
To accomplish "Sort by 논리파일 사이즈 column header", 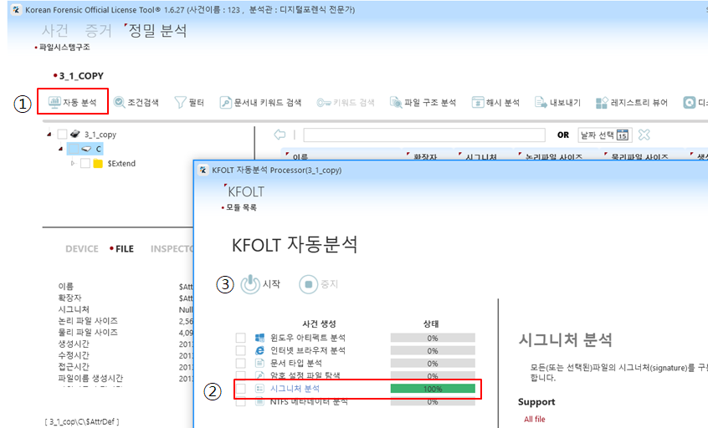I will tap(553, 156).
